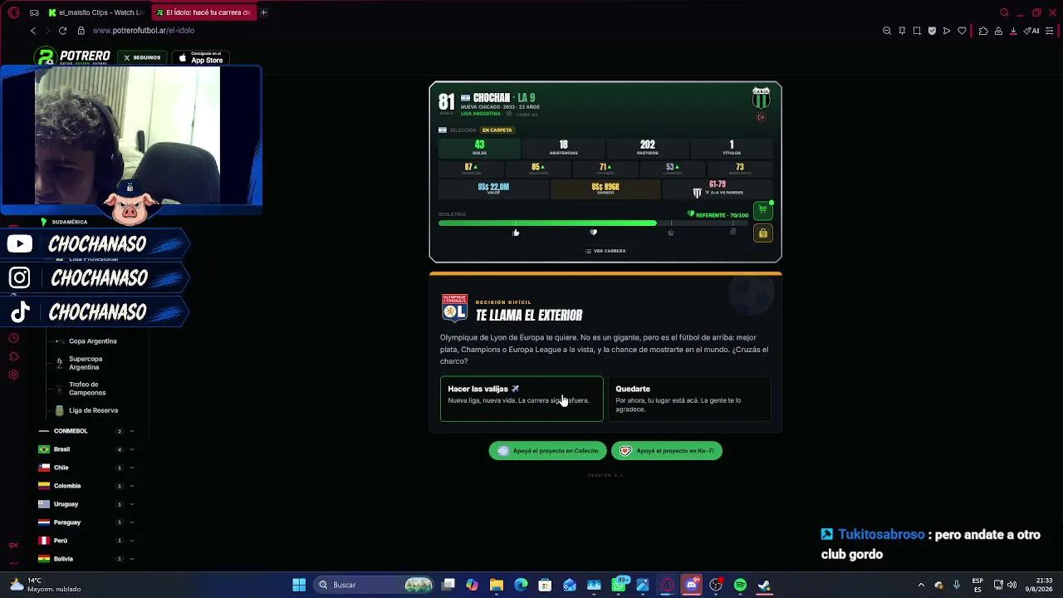The height and width of the screenshot is (598, 1063).
Task: Choose the Quedarte option
Action: [689, 399]
